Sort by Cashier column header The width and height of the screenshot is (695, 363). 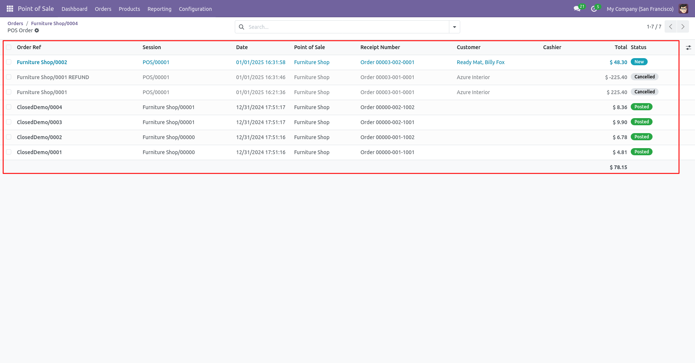[x=552, y=47]
